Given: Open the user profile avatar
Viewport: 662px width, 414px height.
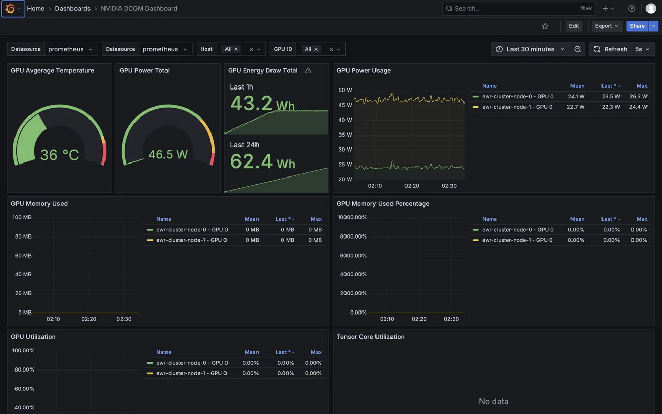Looking at the screenshot, I should point(651,8).
